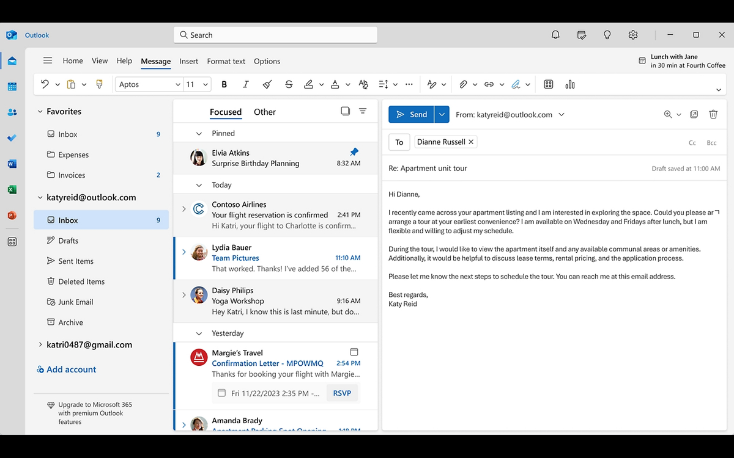
Task: Open the notifications bell
Action: coord(555,35)
